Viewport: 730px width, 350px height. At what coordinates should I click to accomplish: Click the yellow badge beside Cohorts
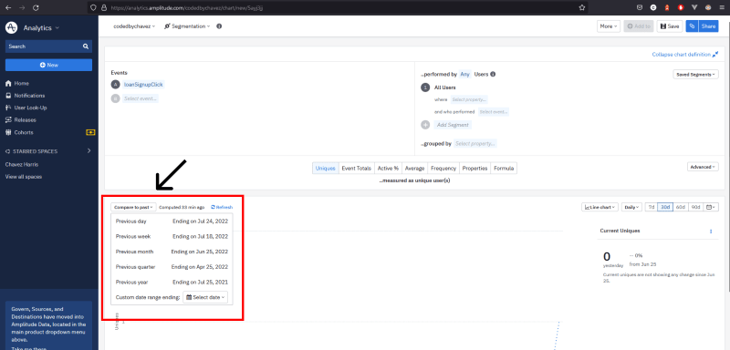[x=90, y=132]
